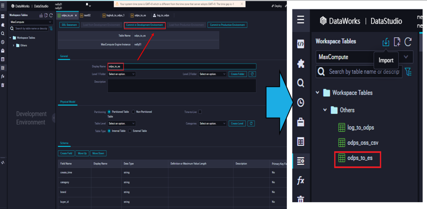Open the hamburger menu in the main DataStudio window

tap(3, 6)
